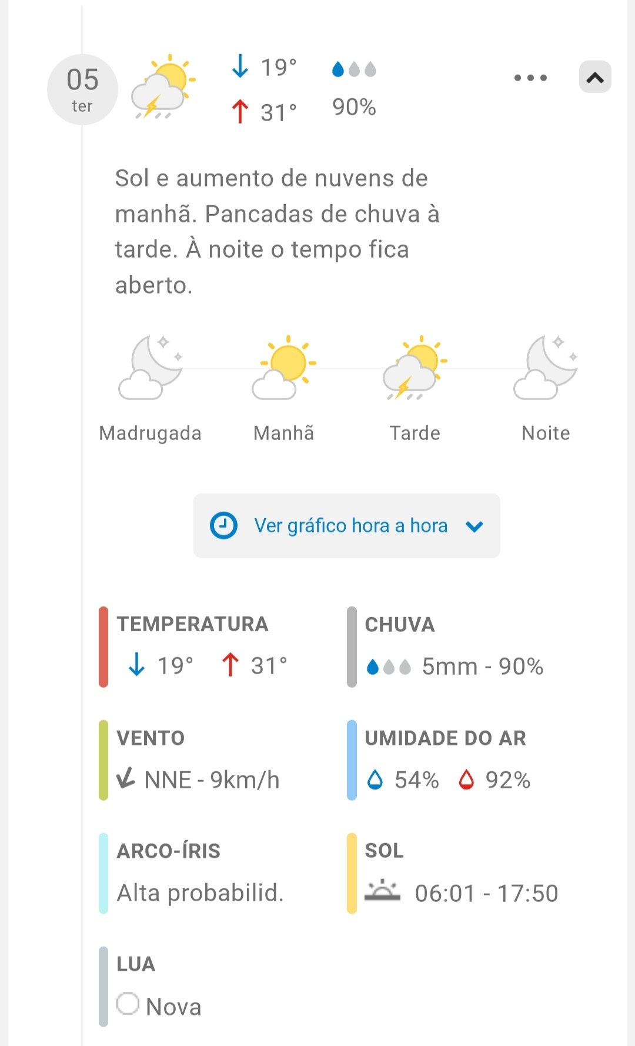Select the Tarde thunderstorm icon
This screenshot has height=1046, width=635.
tap(415, 368)
